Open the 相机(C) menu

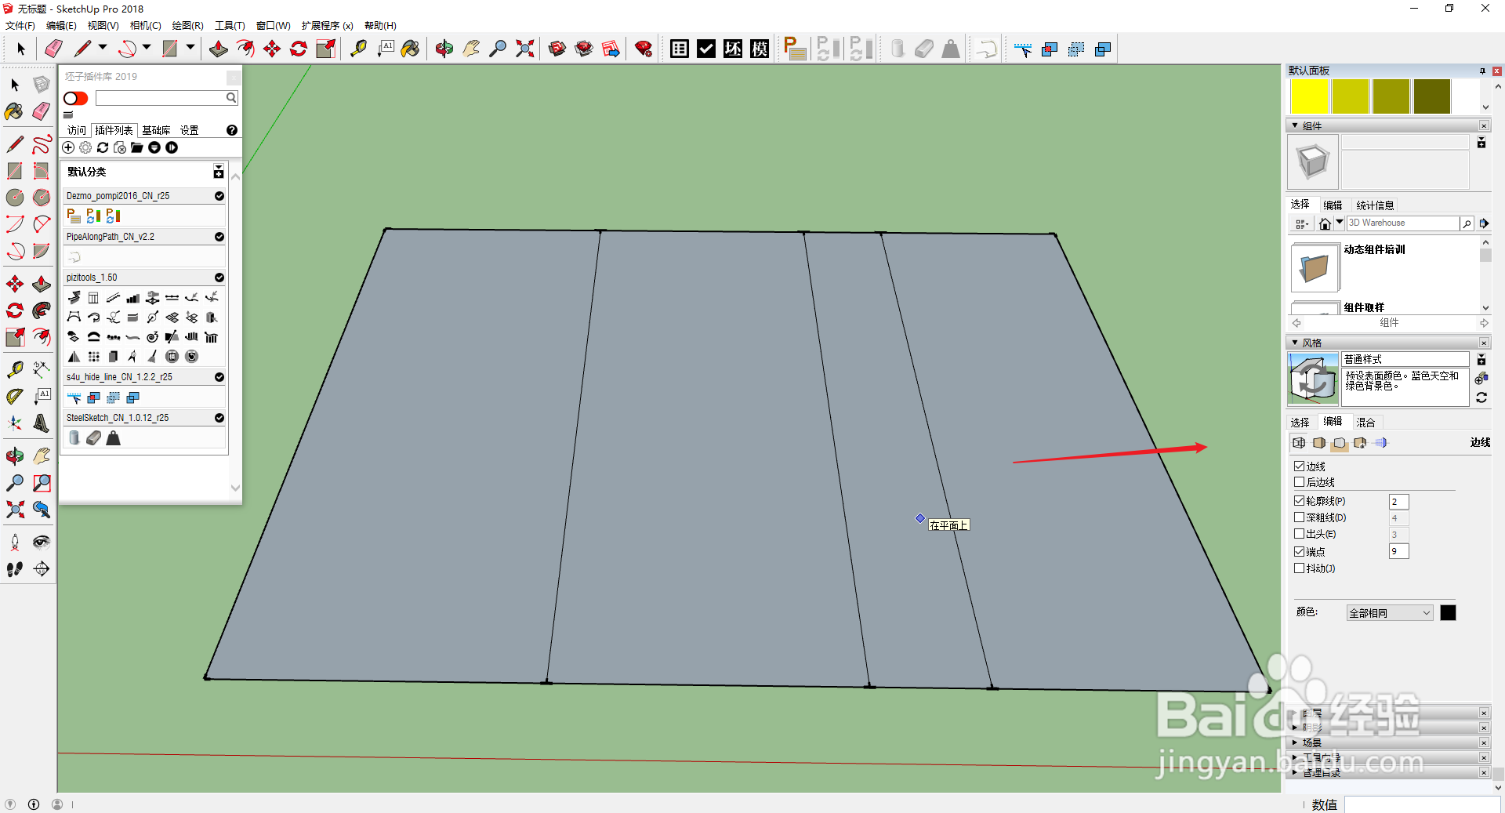[x=146, y=26]
